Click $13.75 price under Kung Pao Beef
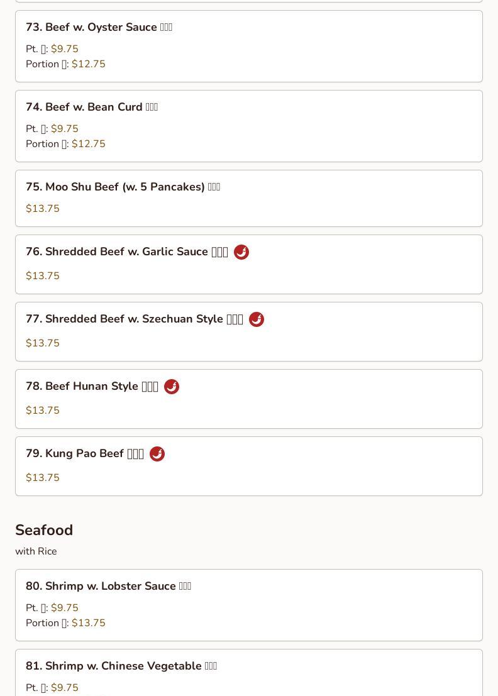Viewport: 498px width, 696px height. click(43, 478)
